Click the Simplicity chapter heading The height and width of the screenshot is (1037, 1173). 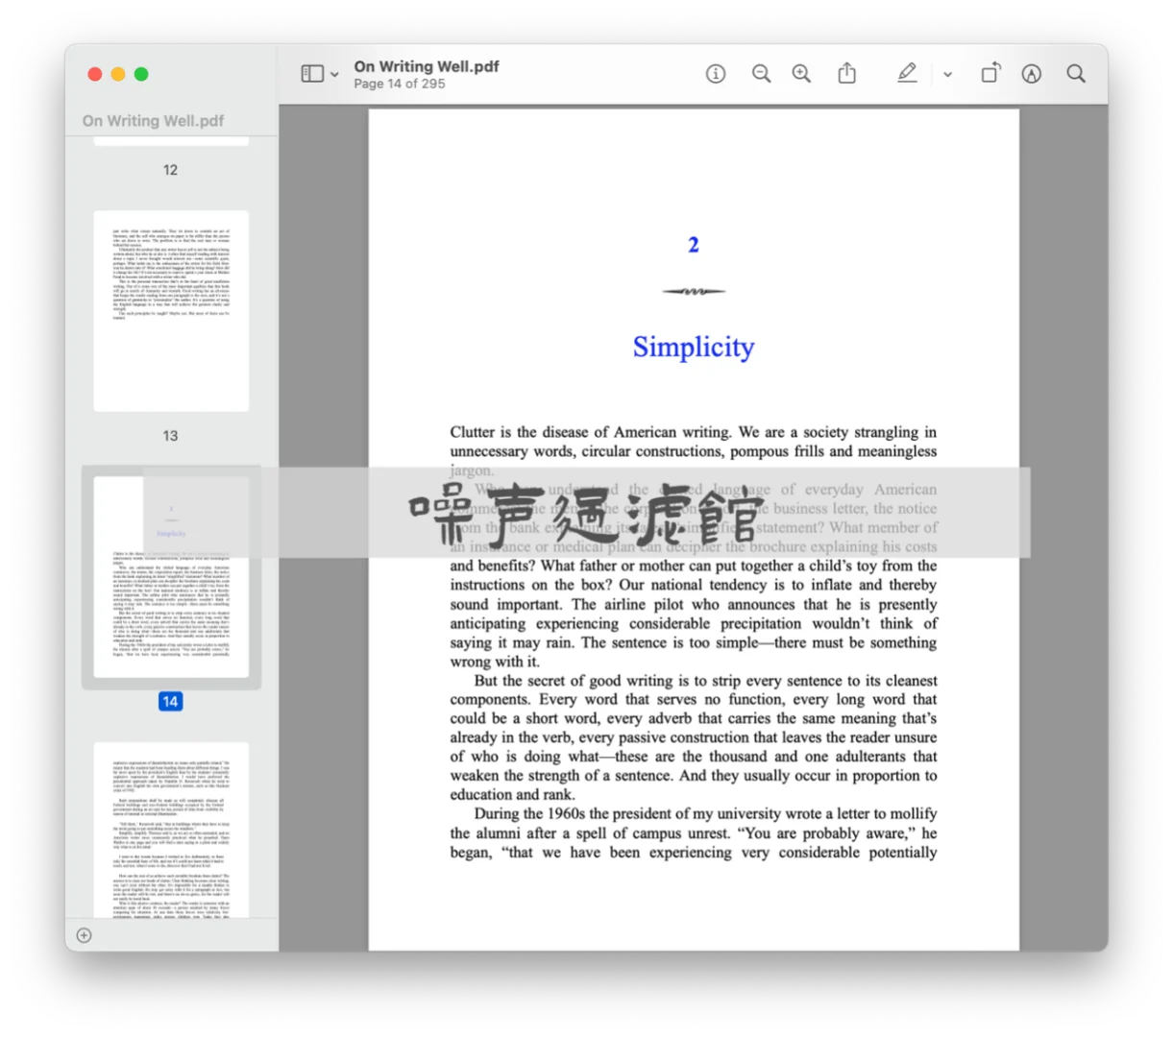pyautogui.click(x=694, y=347)
